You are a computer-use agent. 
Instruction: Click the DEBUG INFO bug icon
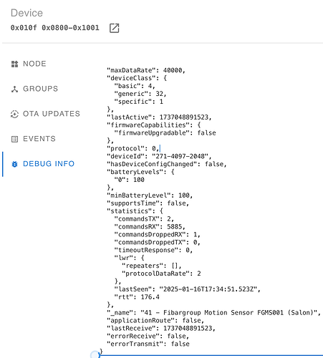14,164
